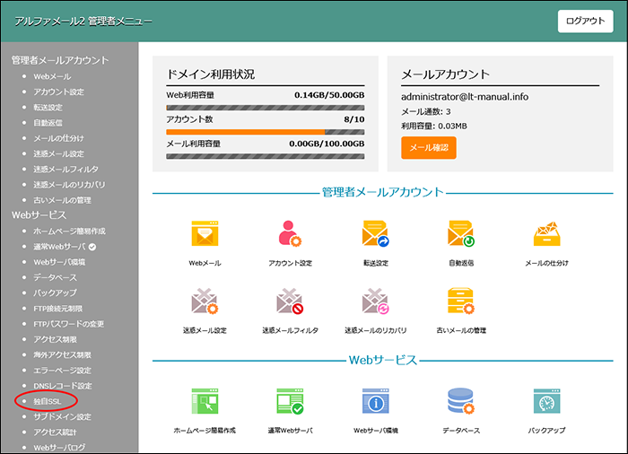Click the 0.14GB/50.00GB value
Screen dimensions: 628x454
pyautogui.click(x=329, y=95)
